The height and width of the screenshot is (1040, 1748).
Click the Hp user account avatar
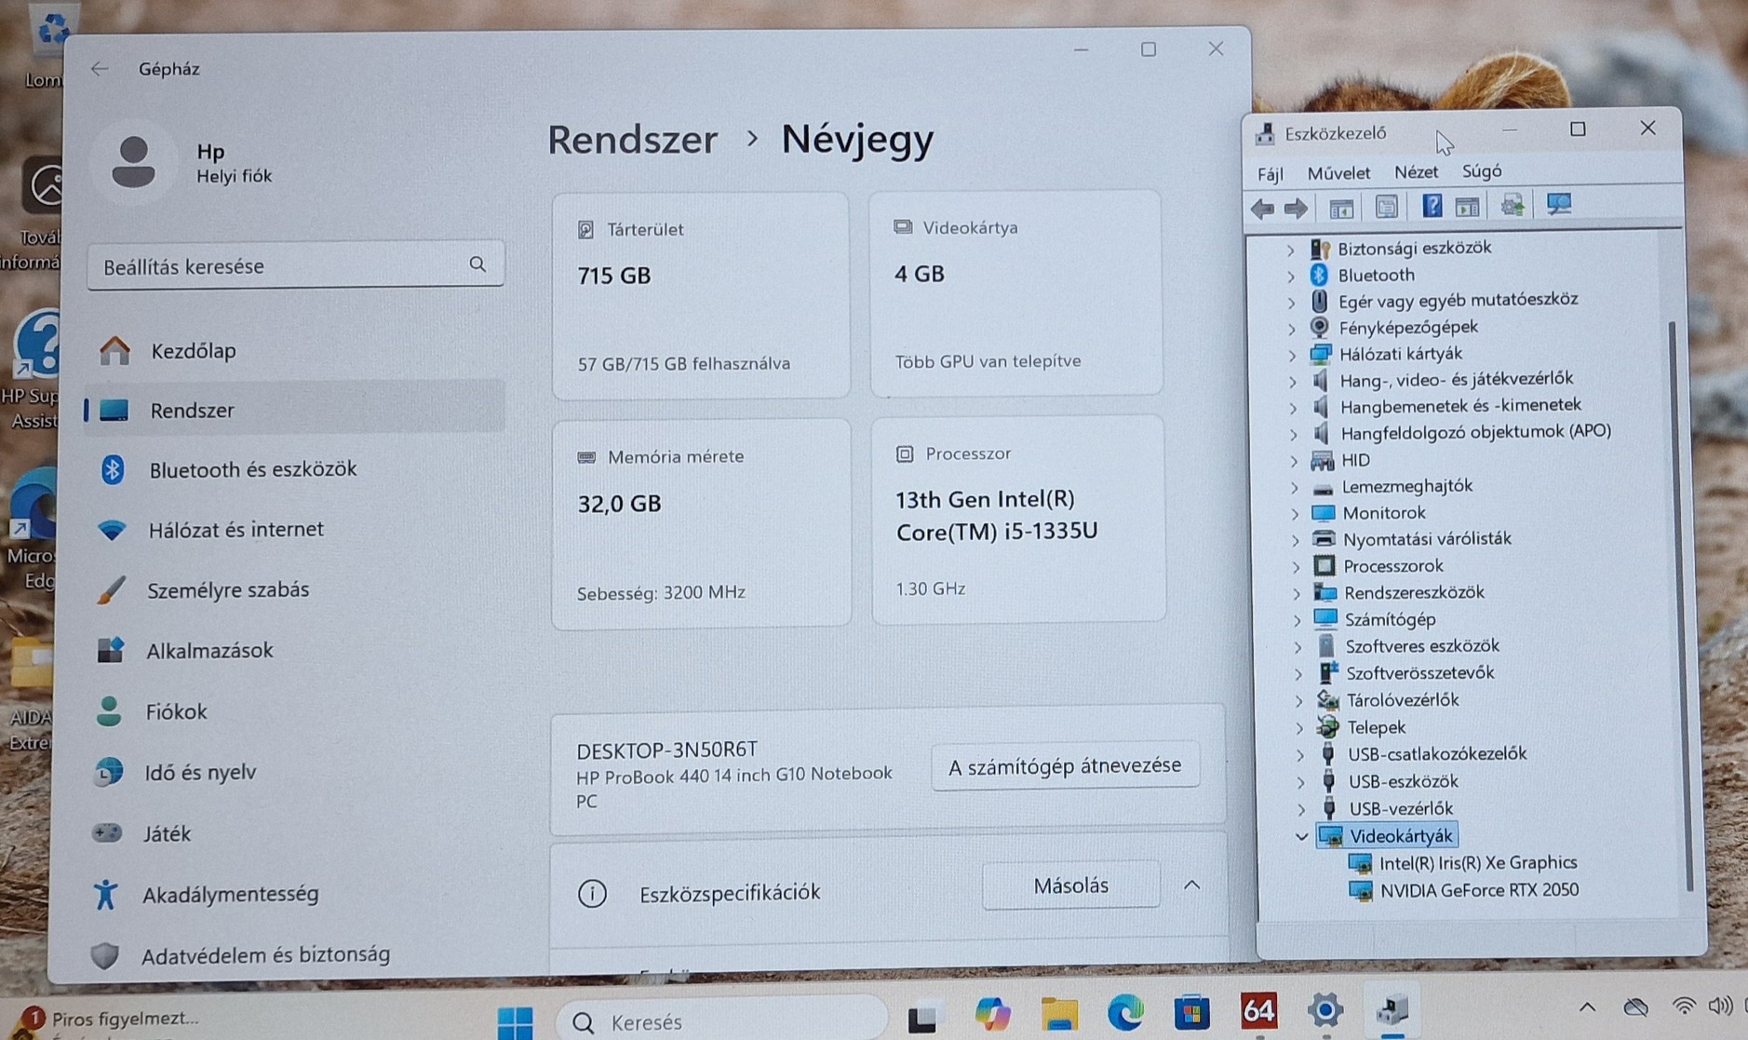pyautogui.click(x=133, y=162)
